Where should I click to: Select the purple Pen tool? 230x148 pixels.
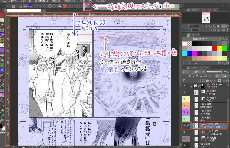(x=2, y=35)
